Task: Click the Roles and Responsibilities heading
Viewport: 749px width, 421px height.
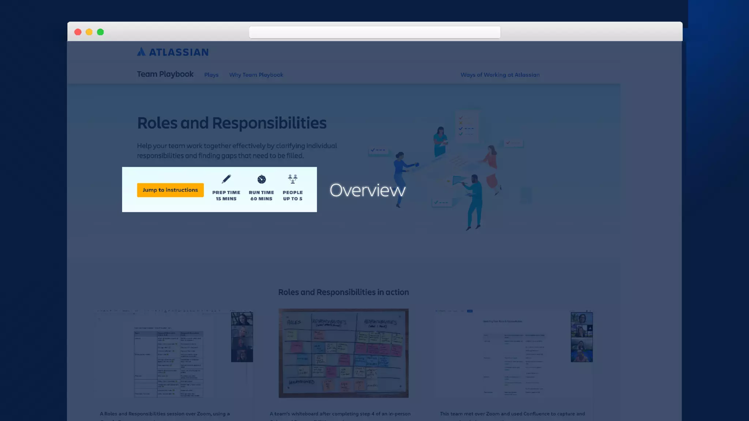Action: pyautogui.click(x=232, y=123)
